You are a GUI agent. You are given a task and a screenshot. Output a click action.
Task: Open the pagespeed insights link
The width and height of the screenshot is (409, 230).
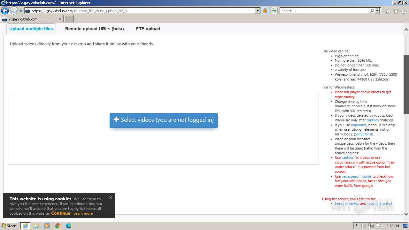click(356, 176)
